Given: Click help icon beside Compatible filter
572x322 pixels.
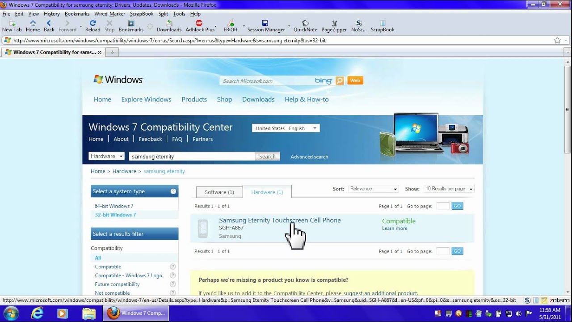Looking at the screenshot, I should [172, 267].
